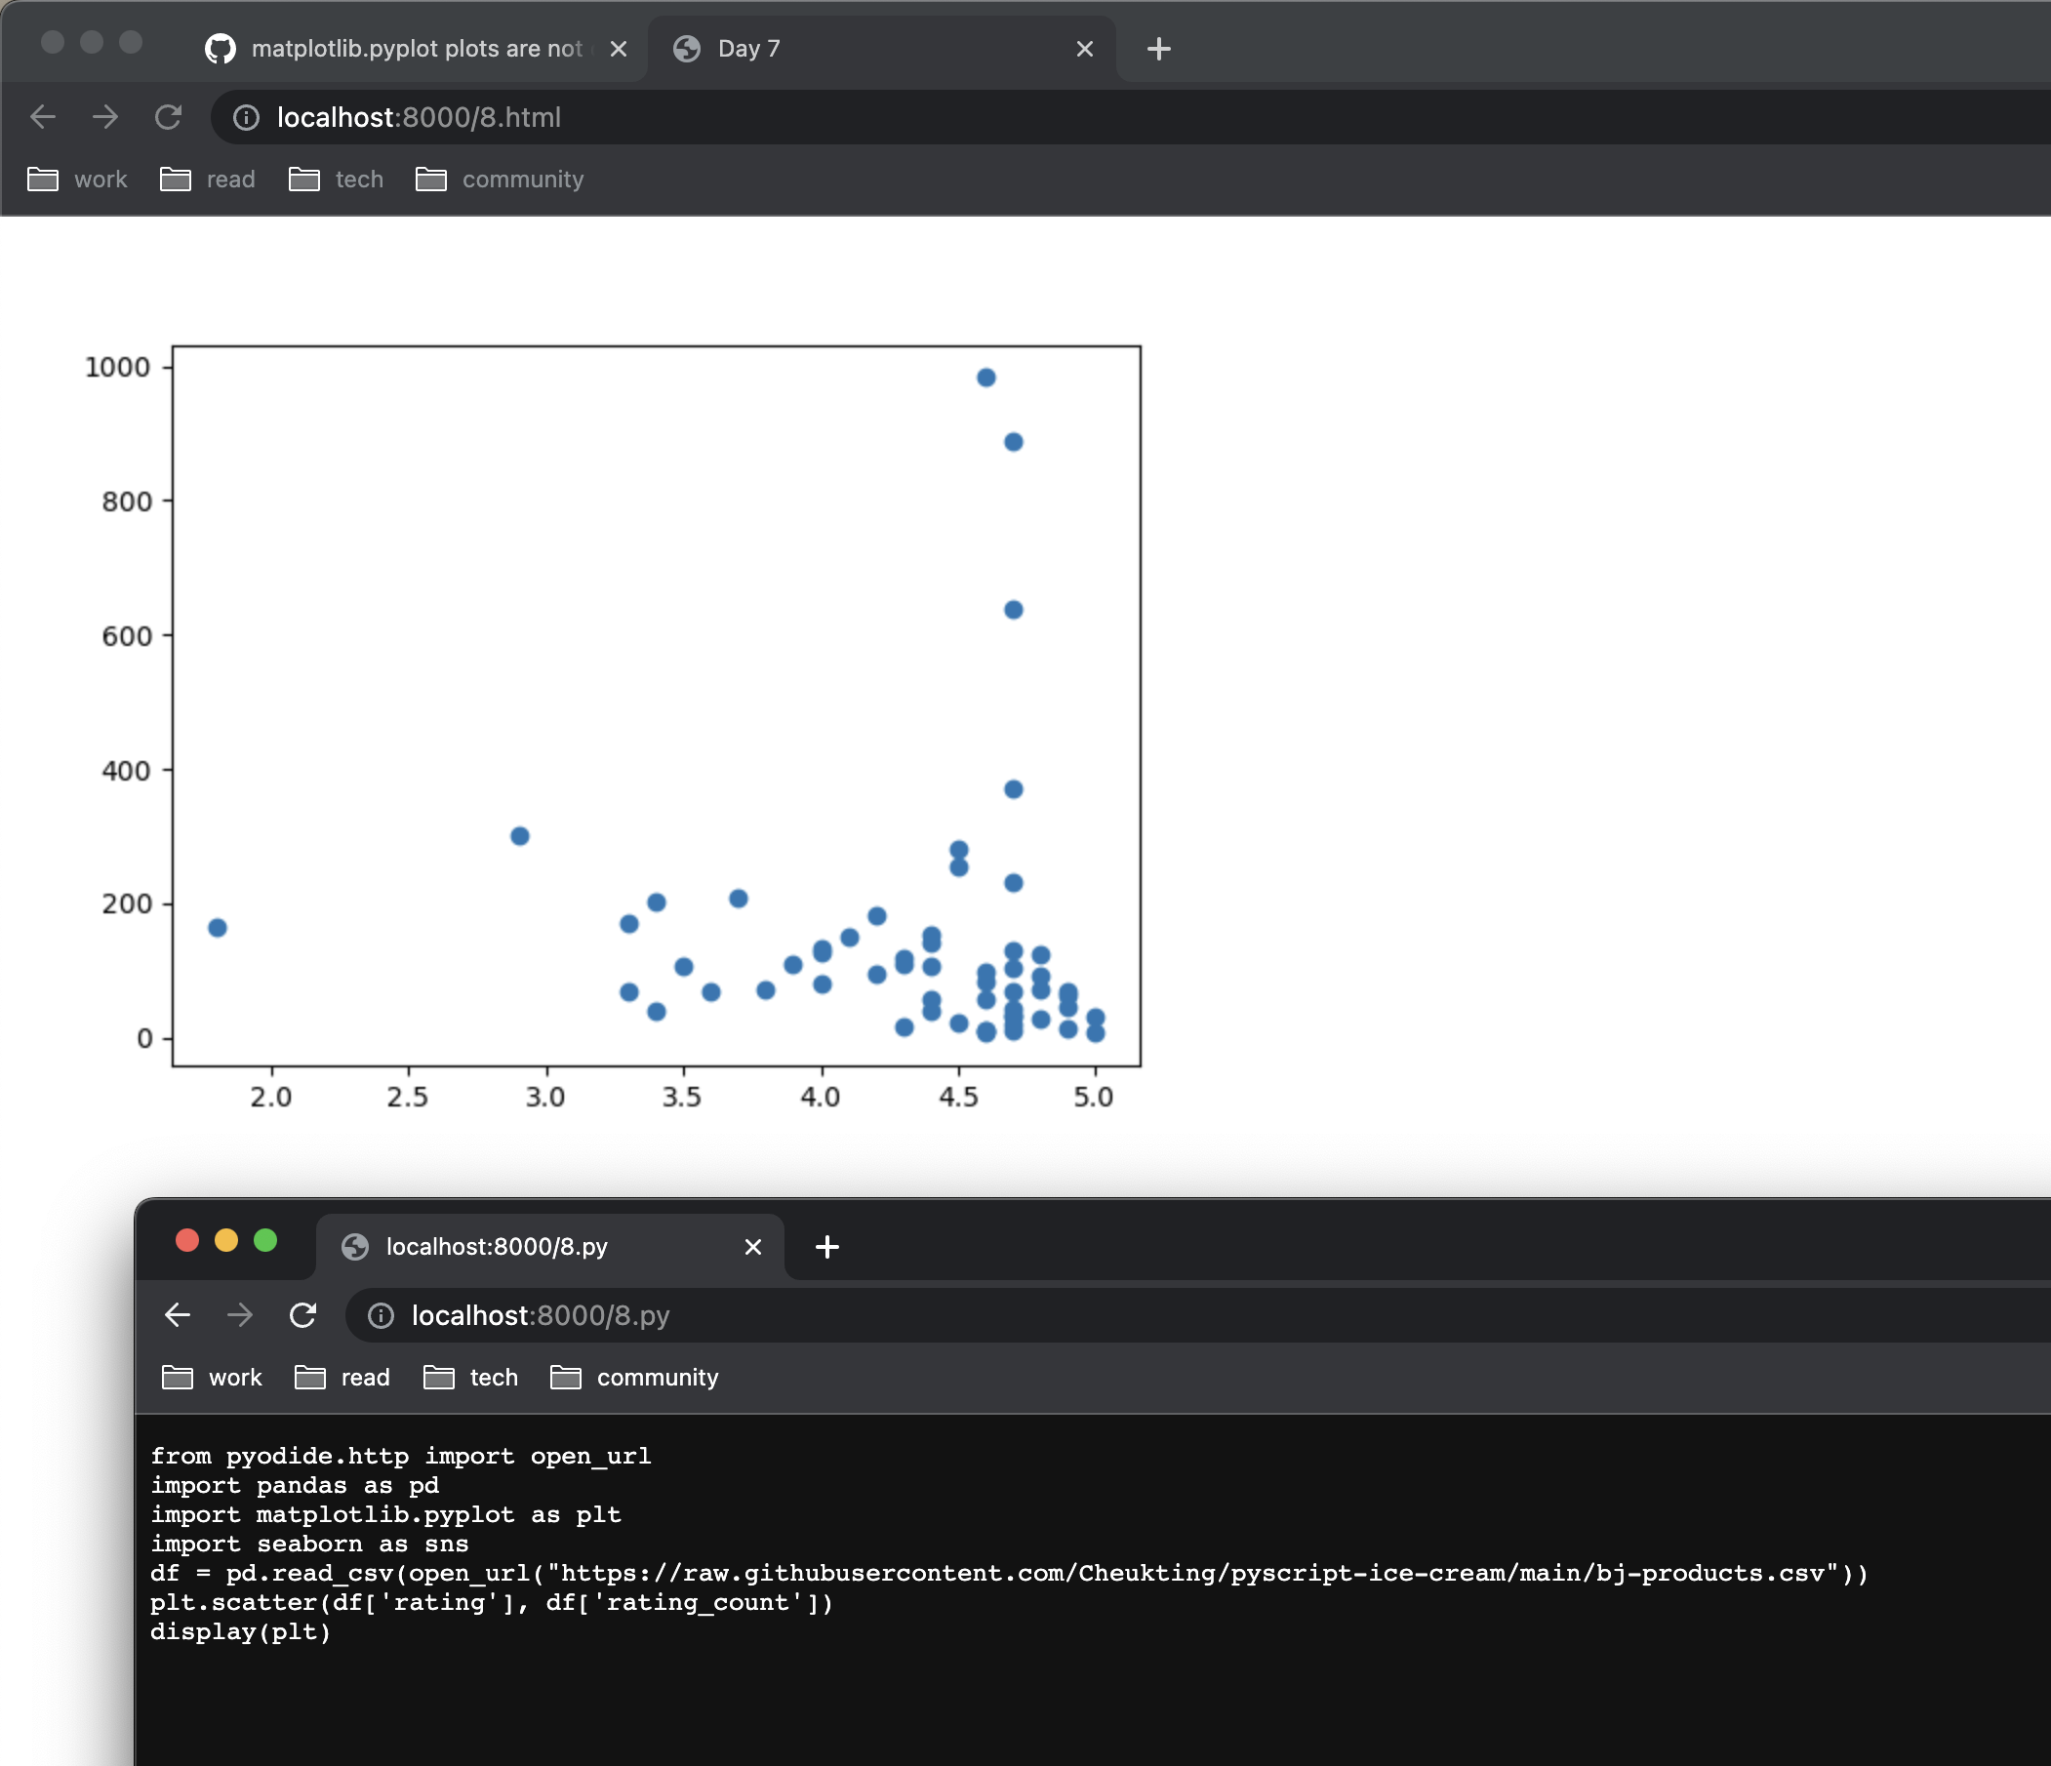
Task: Close the matplotlib.pyplot GitHub tab
Action: tap(619, 49)
